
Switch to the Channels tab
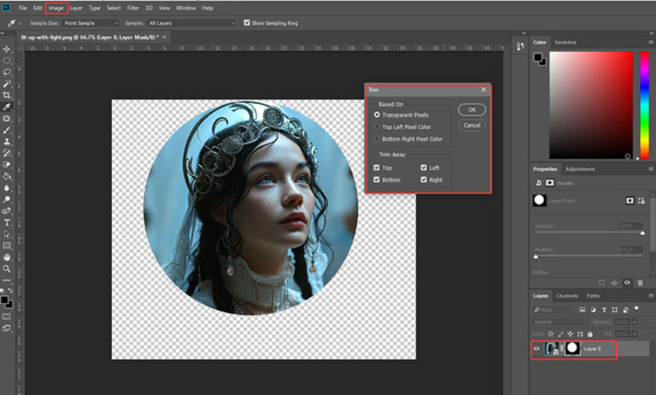point(567,295)
